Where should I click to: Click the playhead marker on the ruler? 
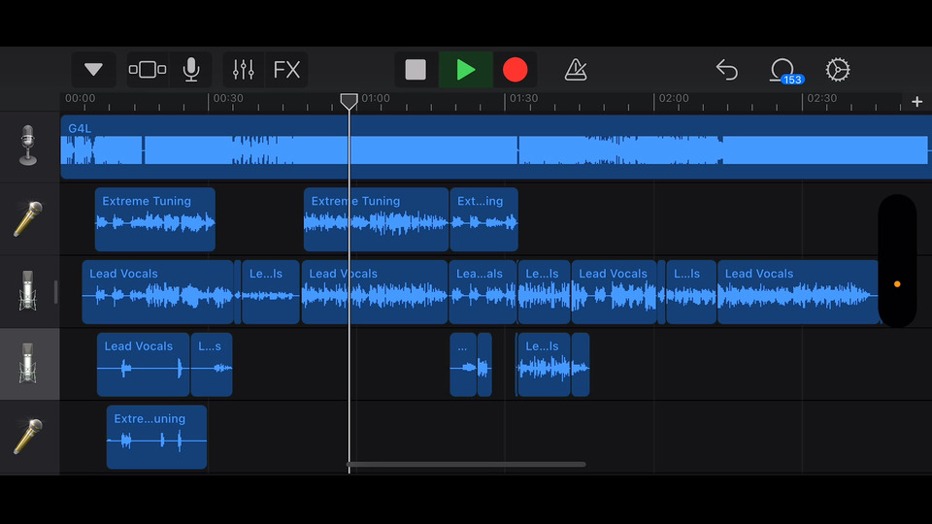pos(349,101)
